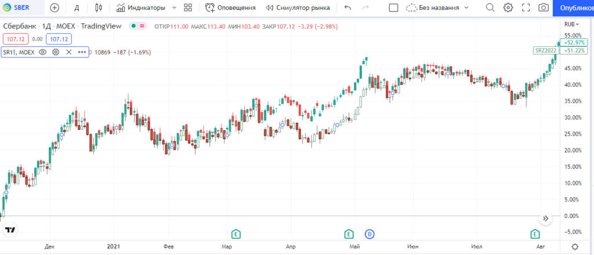Open price scale settings gear at bottom right
Viewport: 594px width, 255px height.
pyautogui.click(x=575, y=247)
